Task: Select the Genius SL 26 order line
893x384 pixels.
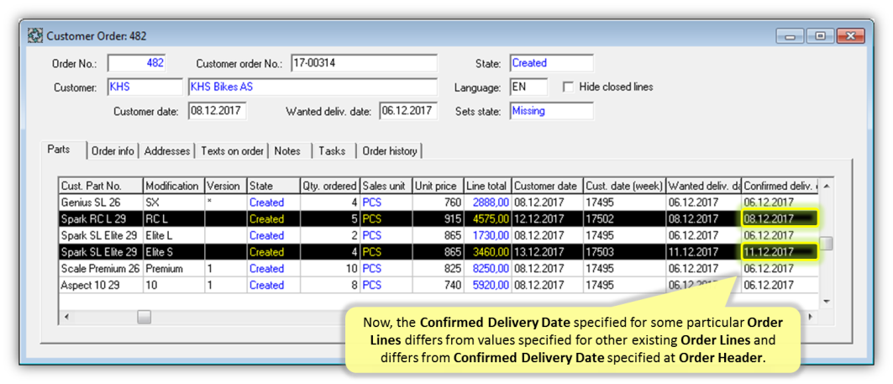Action: pos(92,203)
